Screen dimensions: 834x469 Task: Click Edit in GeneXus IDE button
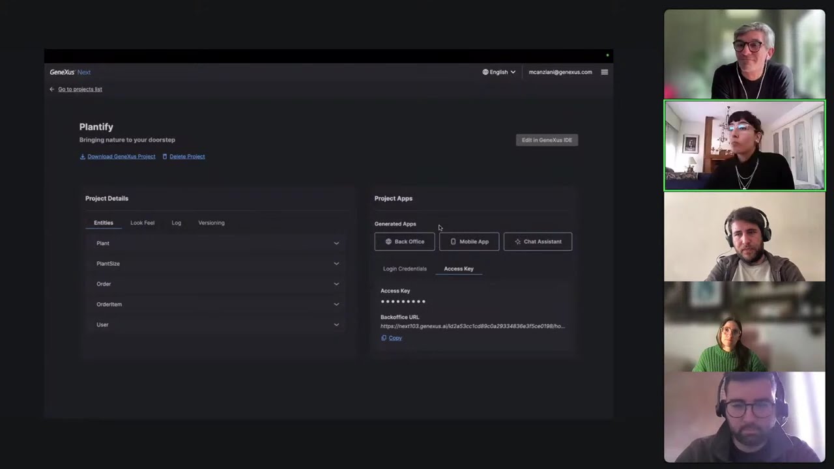(x=547, y=140)
